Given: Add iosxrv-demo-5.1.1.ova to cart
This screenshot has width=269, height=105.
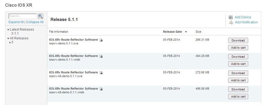Looking at the screenshot, I should [238, 48].
